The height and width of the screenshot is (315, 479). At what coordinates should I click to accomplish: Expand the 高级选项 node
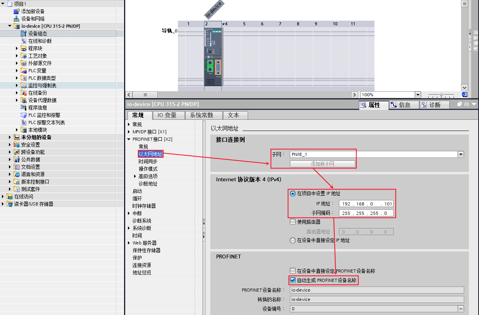(x=135, y=176)
